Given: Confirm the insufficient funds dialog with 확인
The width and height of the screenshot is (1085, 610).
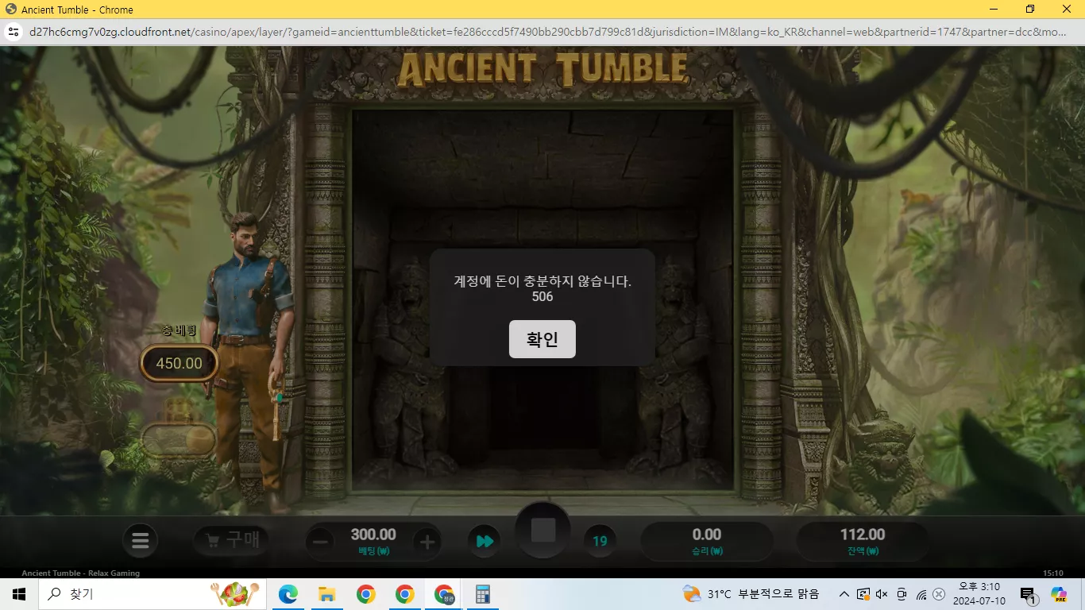Looking at the screenshot, I should click(x=542, y=339).
